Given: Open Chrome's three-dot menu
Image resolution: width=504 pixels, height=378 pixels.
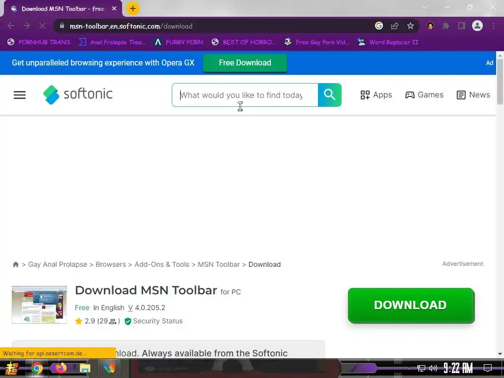Looking at the screenshot, I should click(493, 26).
